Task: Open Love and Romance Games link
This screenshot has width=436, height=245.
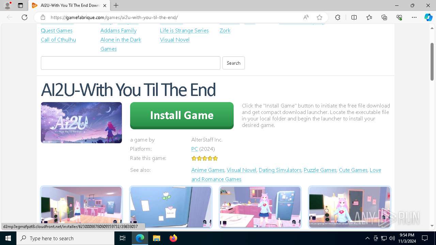Action: tap(286, 175)
